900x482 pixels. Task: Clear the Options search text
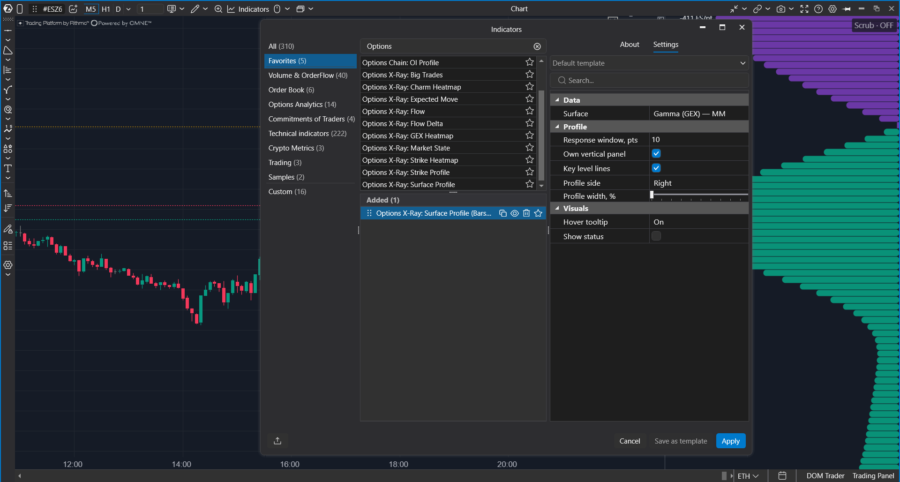[x=537, y=46]
